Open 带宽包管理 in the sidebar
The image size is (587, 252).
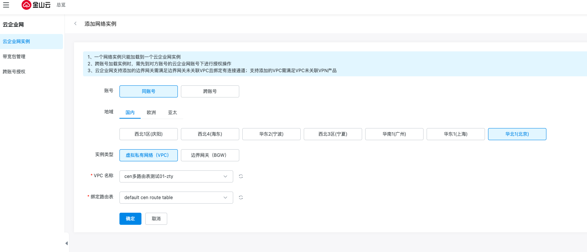(x=14, y=57)
